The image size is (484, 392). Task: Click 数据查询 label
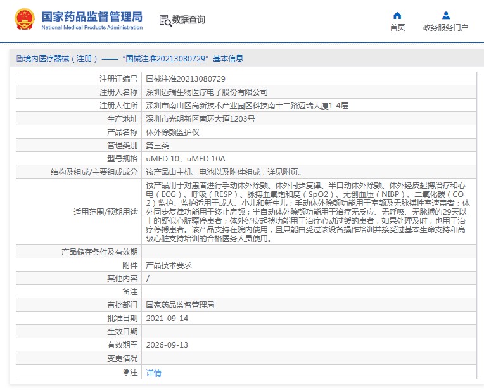pyautogui.click(x=188, y=20)
